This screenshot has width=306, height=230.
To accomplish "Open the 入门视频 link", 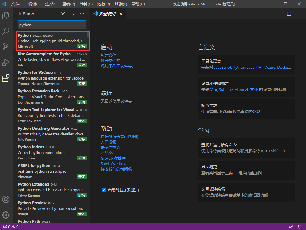I will pyautogui.click(x=108, y=142).
